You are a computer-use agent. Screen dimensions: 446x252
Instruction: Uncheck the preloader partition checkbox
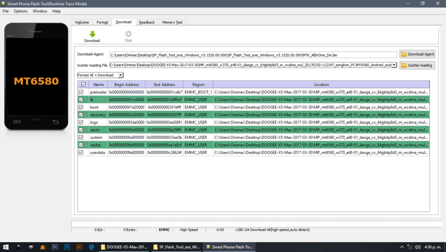[81, 92]
